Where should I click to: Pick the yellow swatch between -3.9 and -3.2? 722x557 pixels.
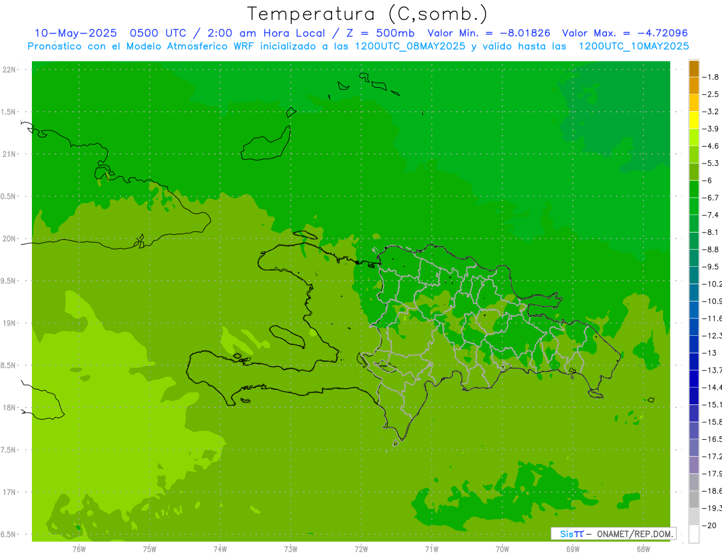(x=694, y=120)
